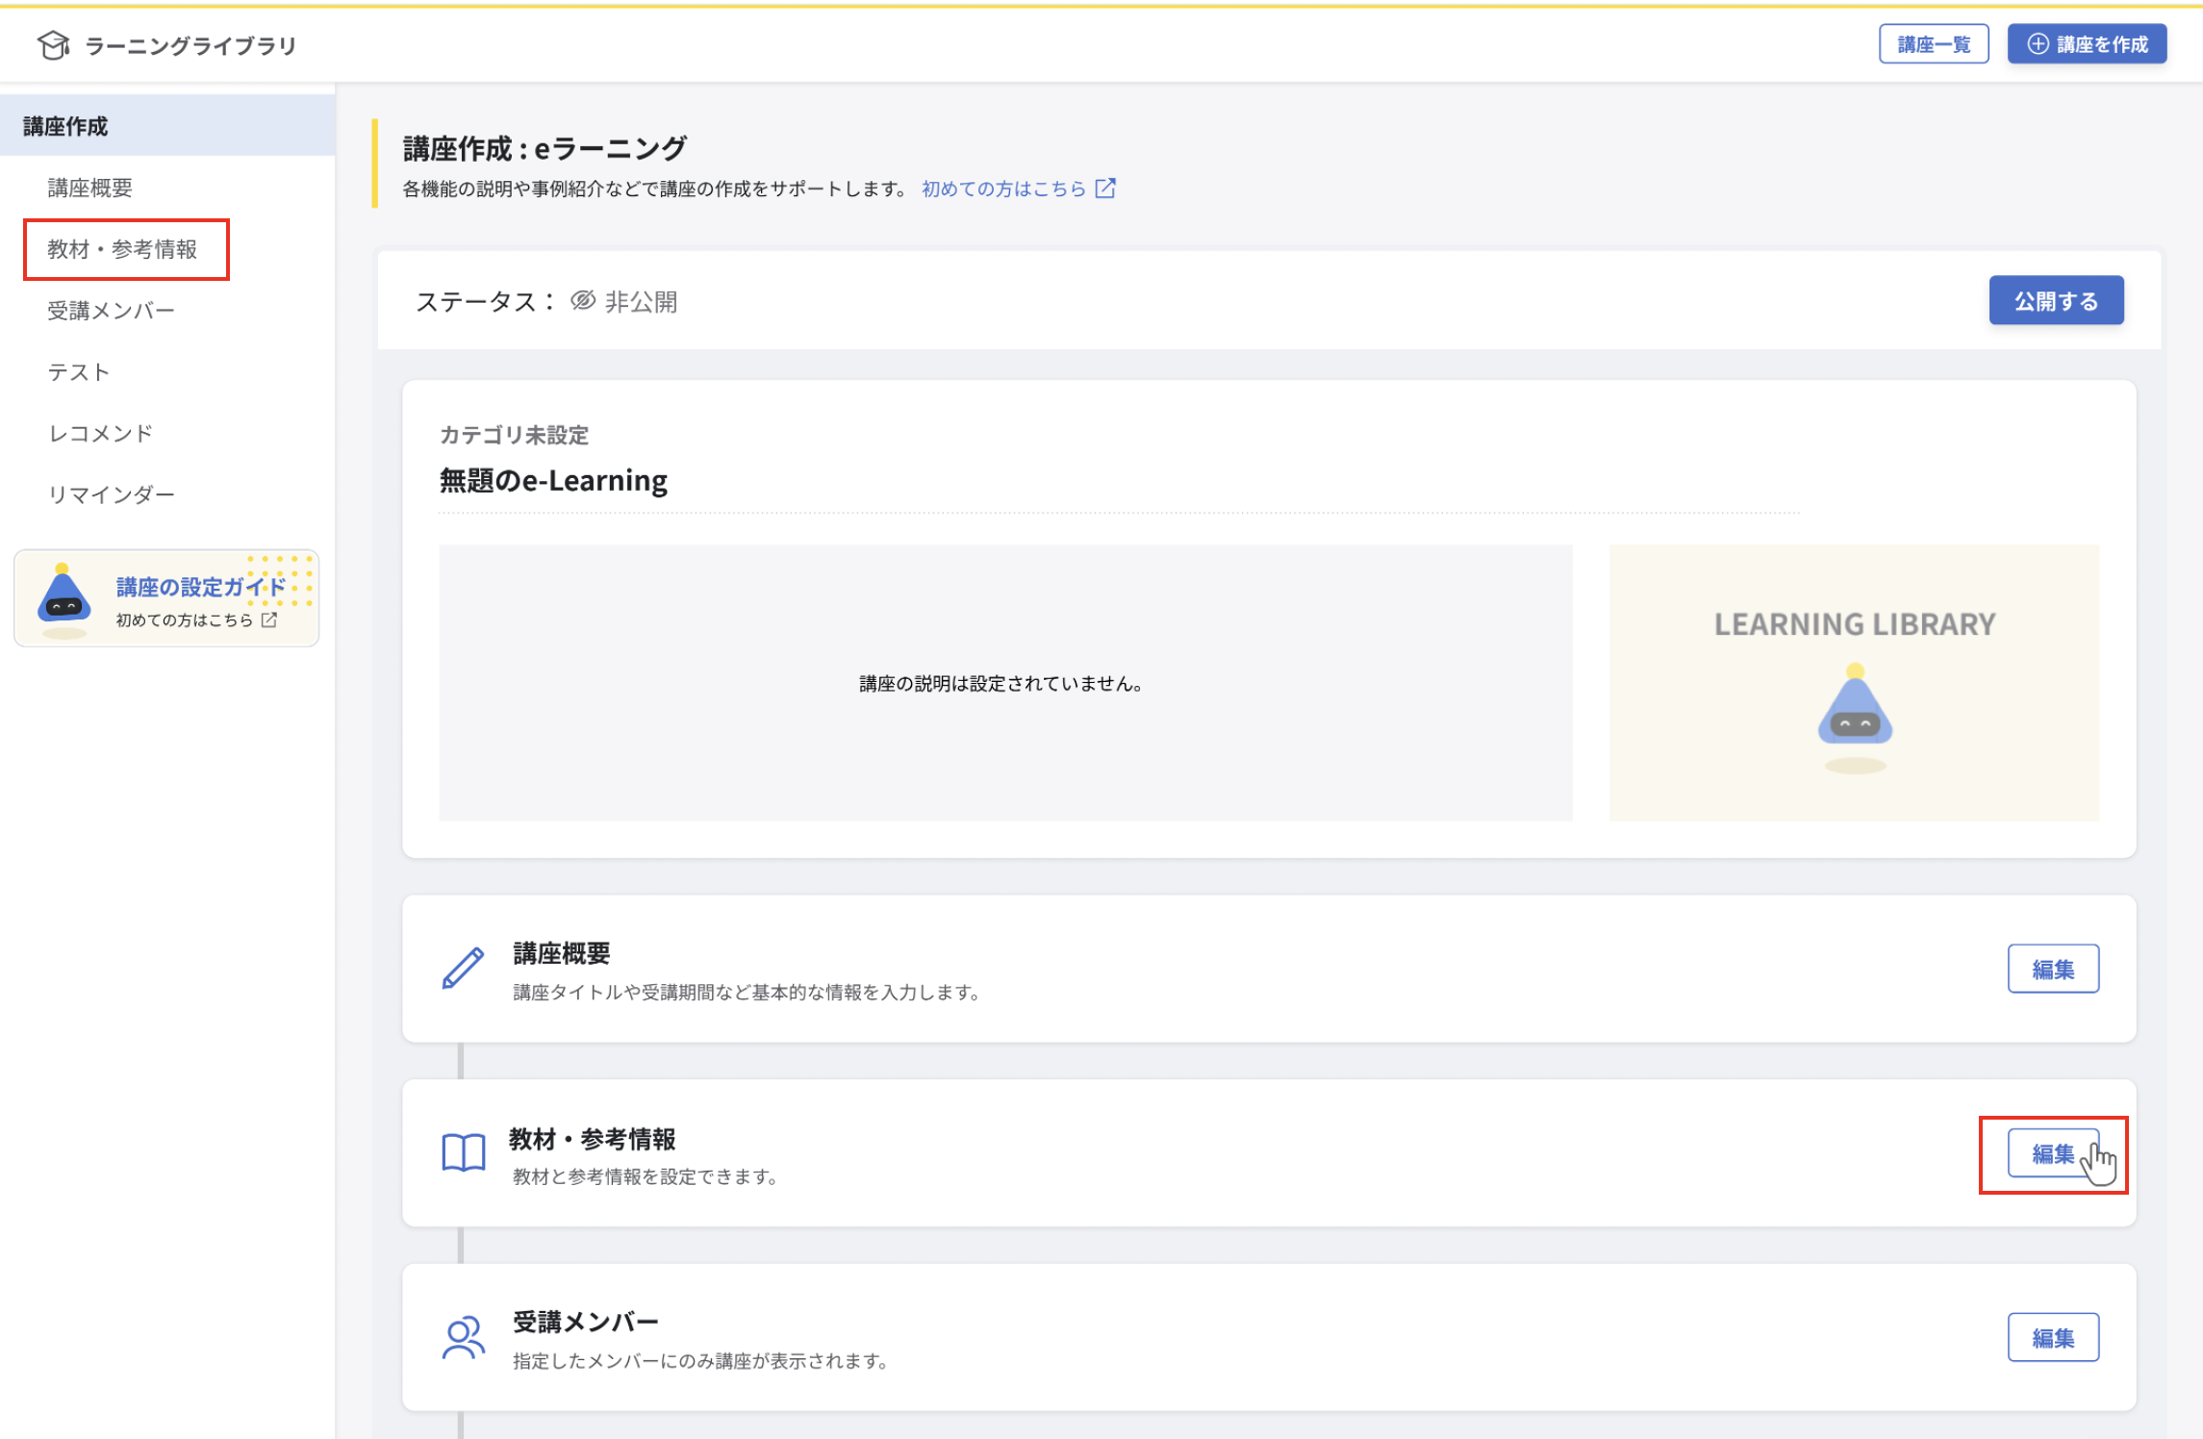Click 編集 for the 受講メンバー card
Image resolution: width=2203 pixels, height=1439 pixels.
(2053, 1336)
